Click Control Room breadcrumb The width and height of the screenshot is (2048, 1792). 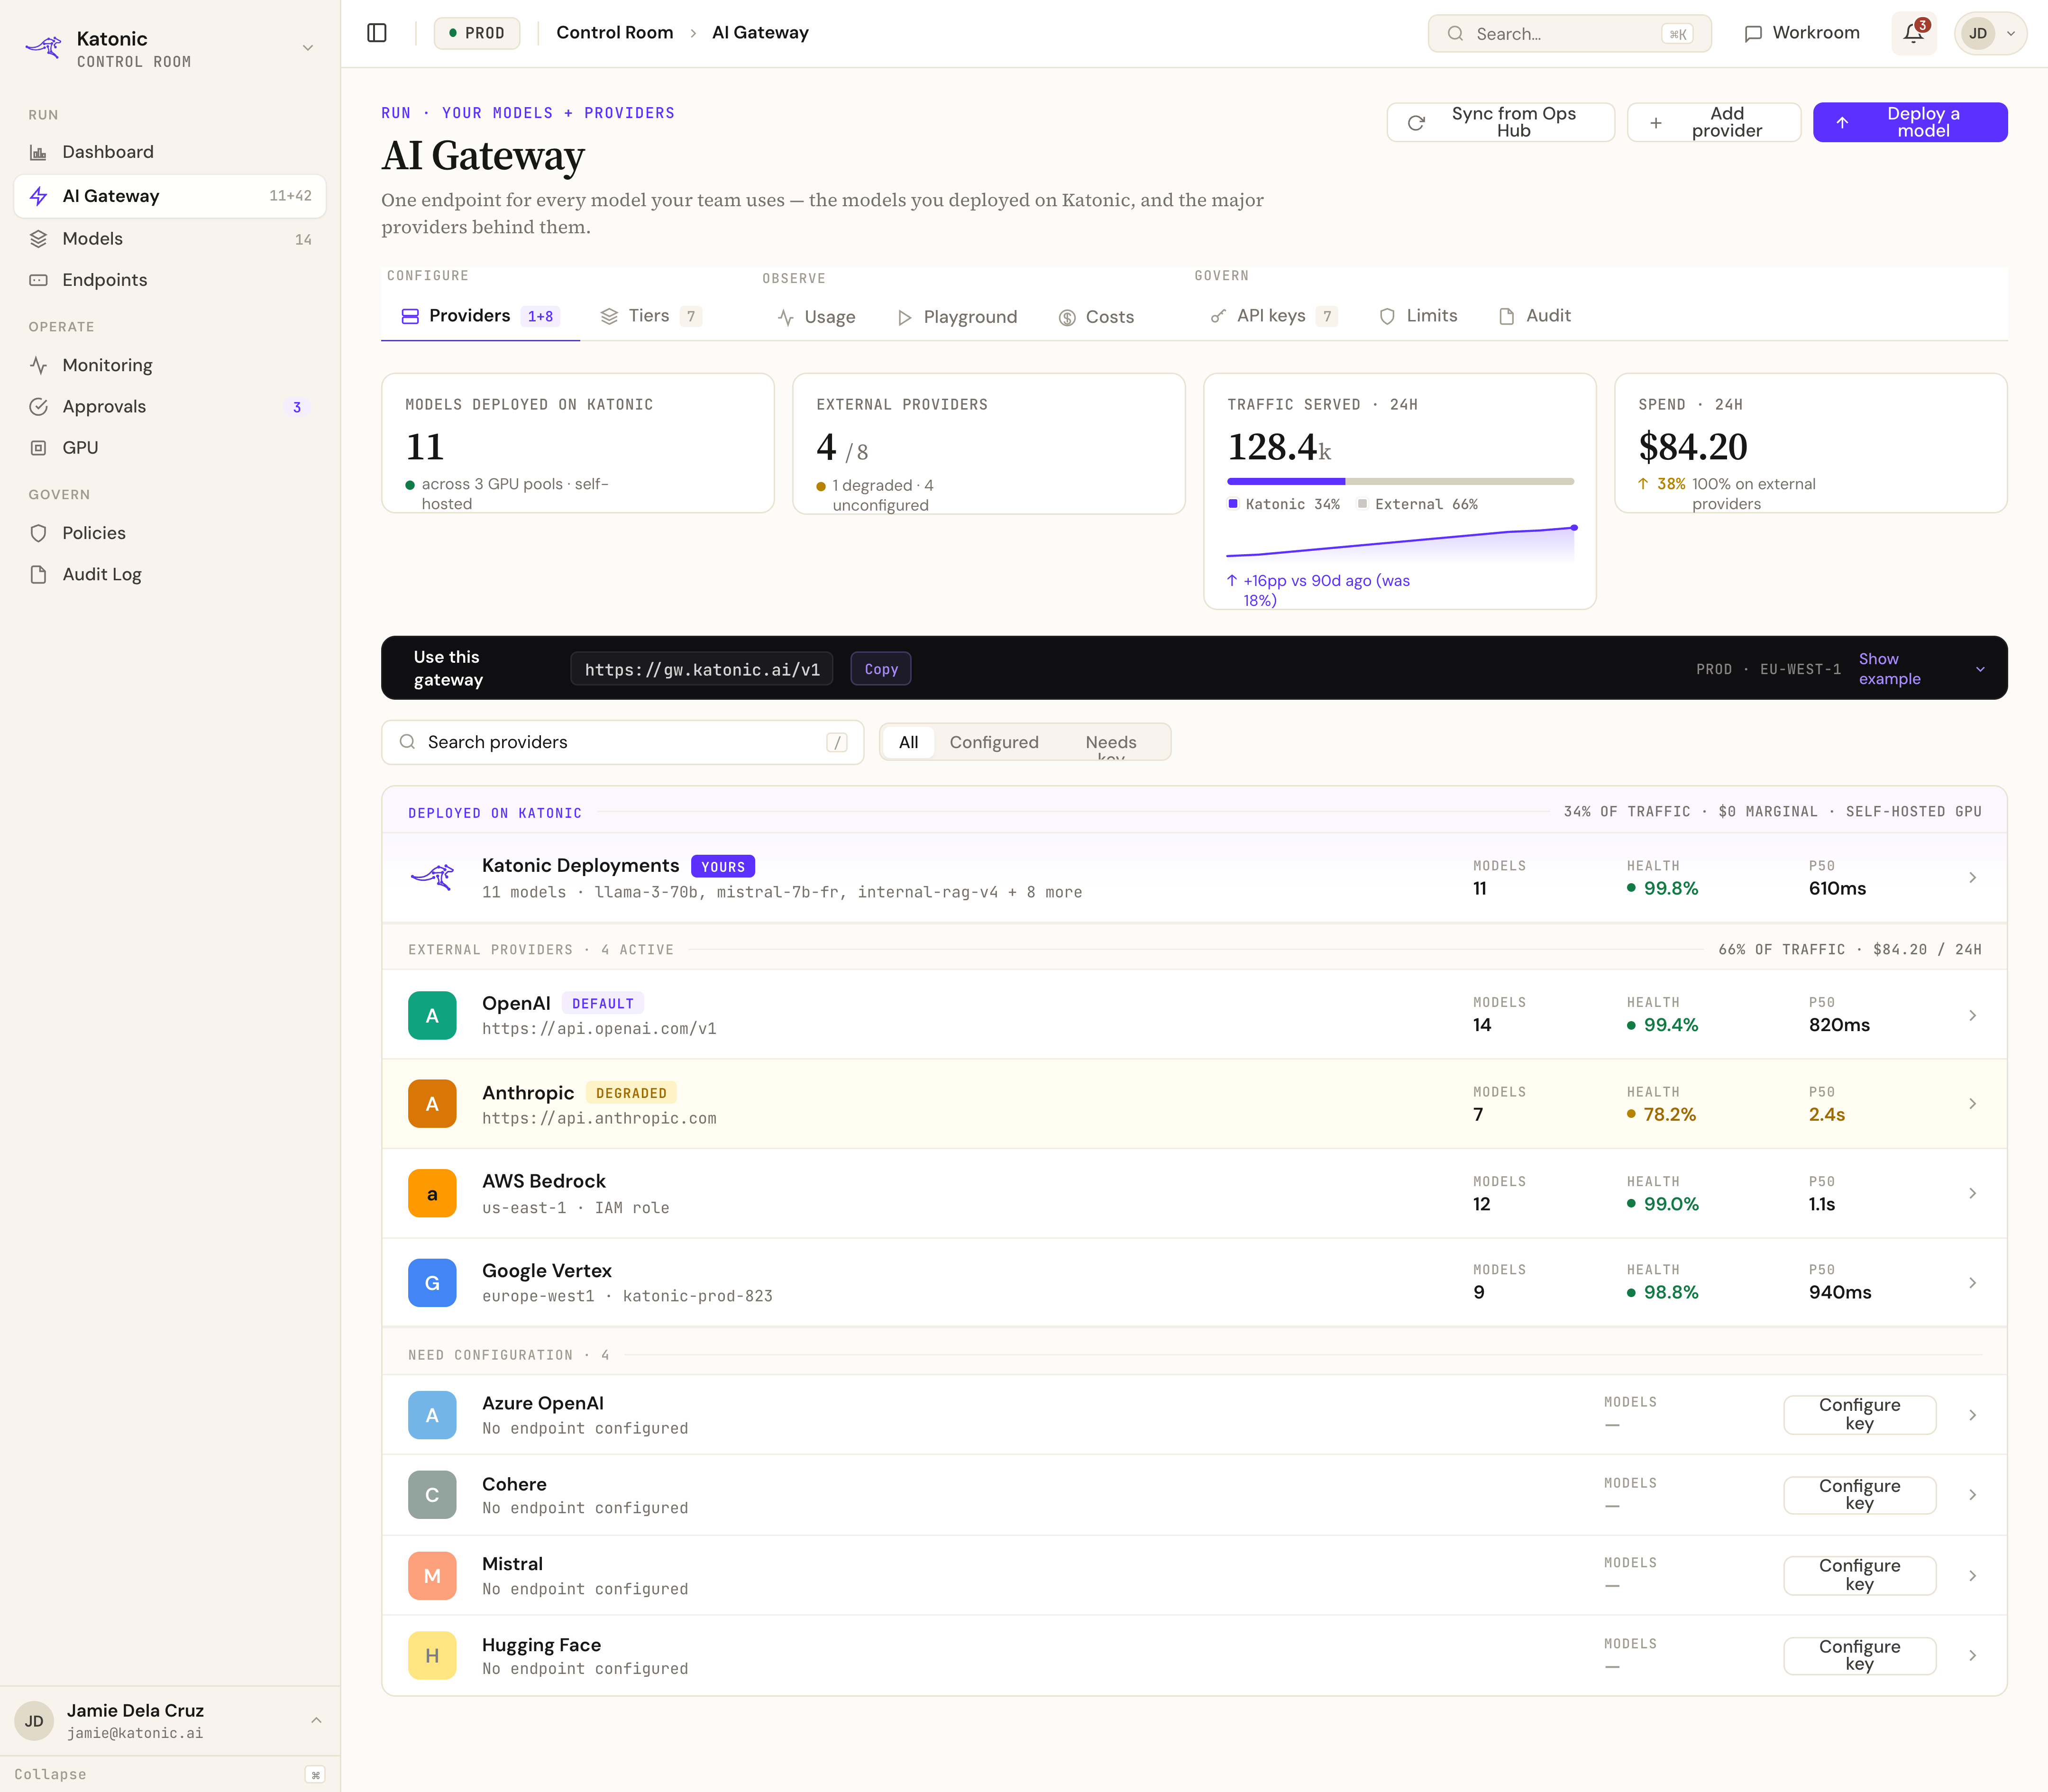[x=614, y=33]
